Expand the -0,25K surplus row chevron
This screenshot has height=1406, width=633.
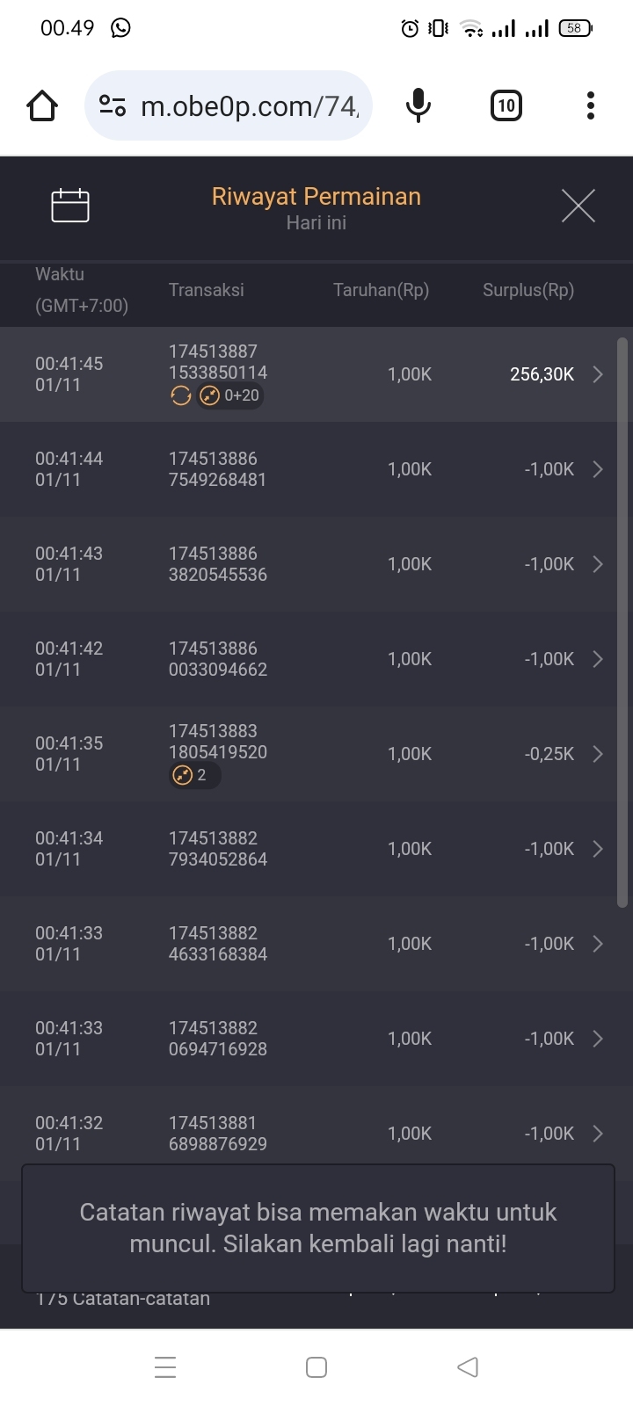point(598,754)
